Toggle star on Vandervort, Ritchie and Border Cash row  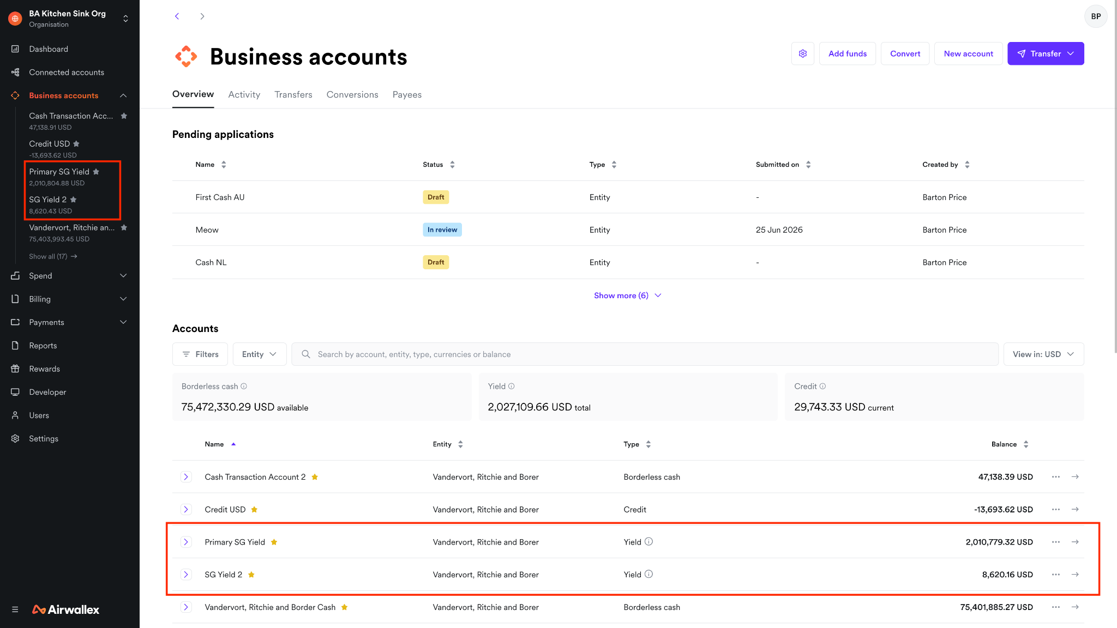point(345,607)
